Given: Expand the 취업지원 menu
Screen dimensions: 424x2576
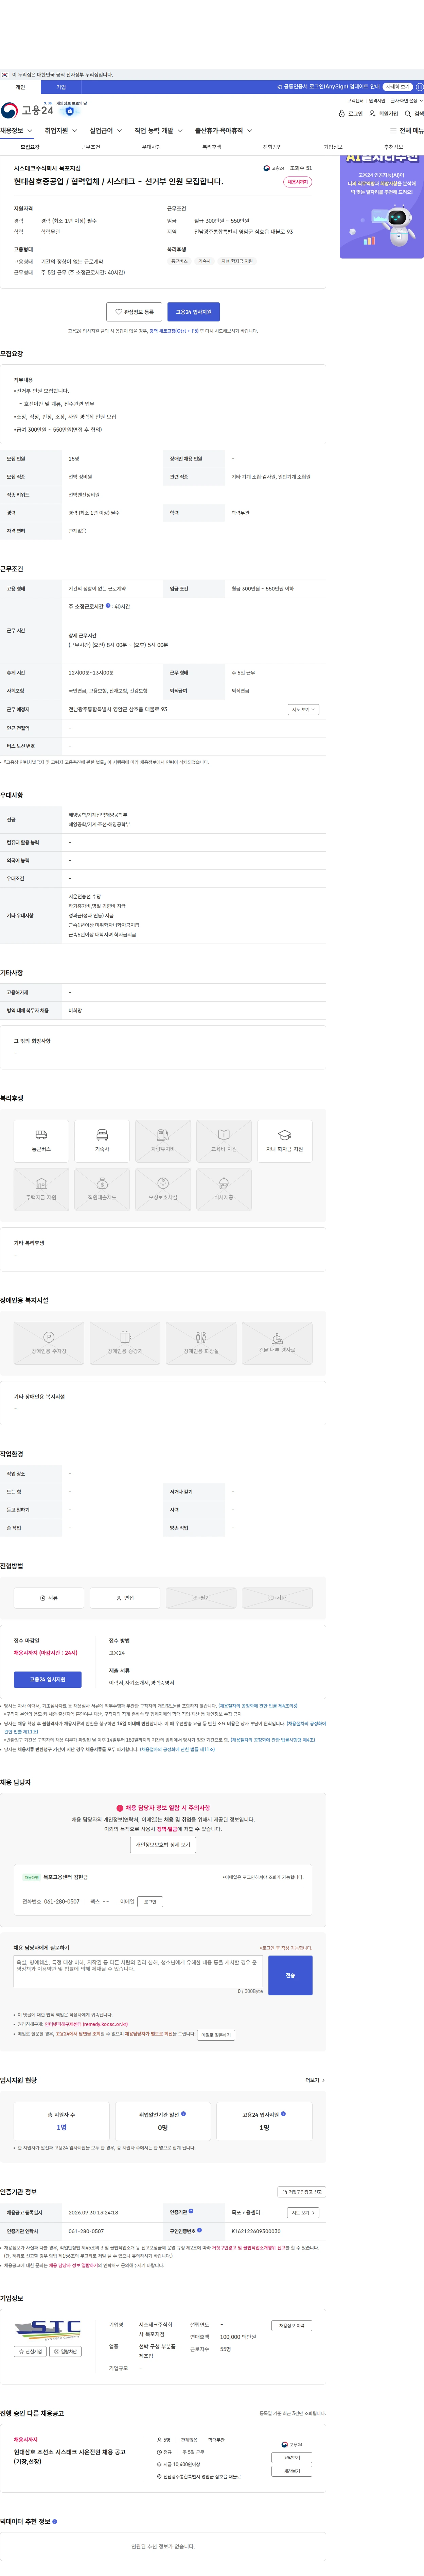Looking at the screenshot, I should 61,131.
